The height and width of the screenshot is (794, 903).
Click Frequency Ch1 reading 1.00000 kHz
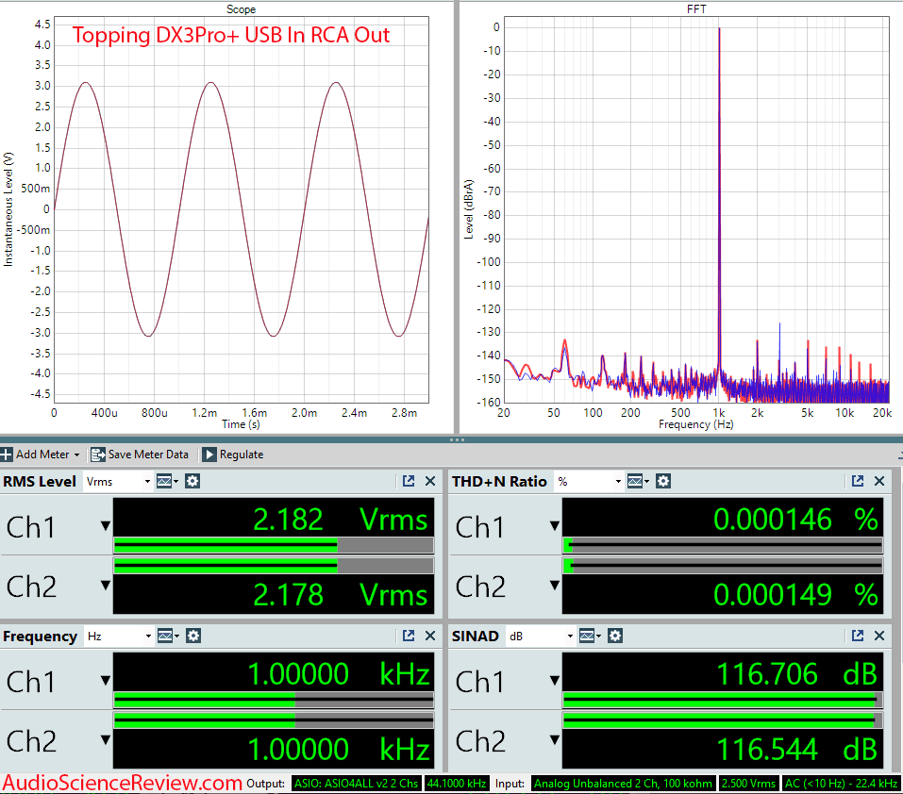[x=339, y=673]
